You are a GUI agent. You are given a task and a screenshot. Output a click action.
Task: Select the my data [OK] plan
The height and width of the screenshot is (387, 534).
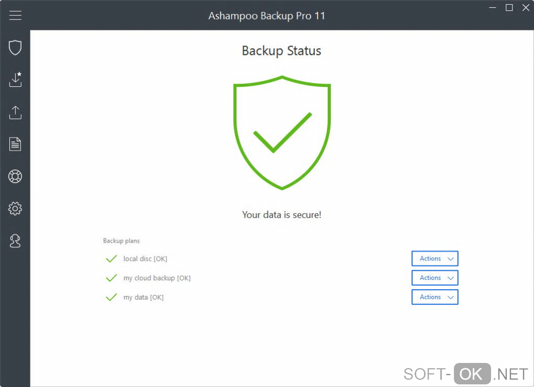(x=143, y=298)
